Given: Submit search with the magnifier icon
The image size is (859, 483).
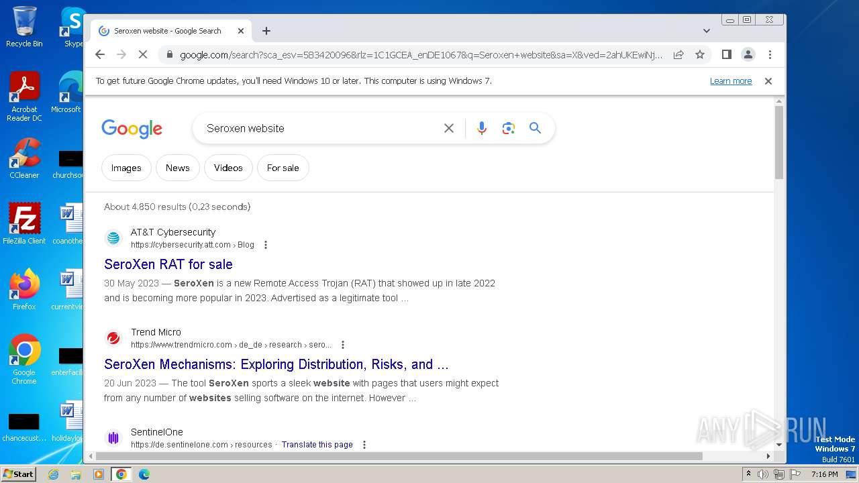Looking at the screenshot, I should [535, 128].
